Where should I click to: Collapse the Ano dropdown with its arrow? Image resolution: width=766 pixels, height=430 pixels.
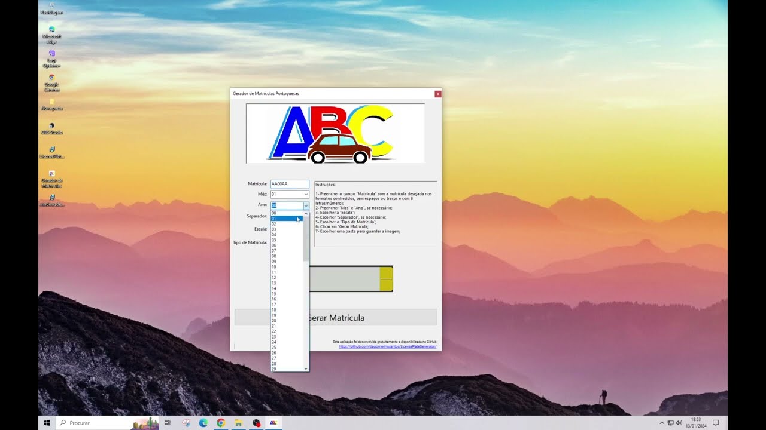point(306,205)
